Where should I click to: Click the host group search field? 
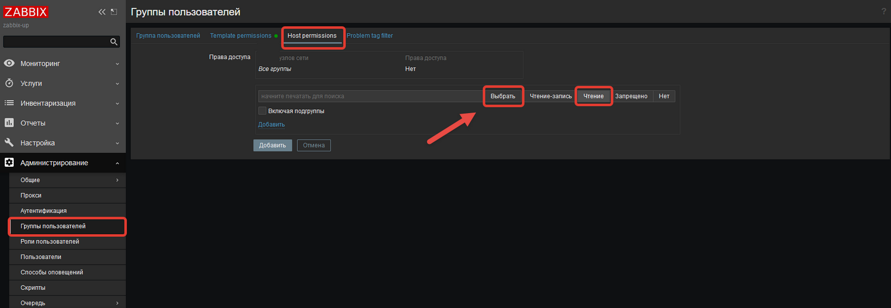tap(370, 96)
